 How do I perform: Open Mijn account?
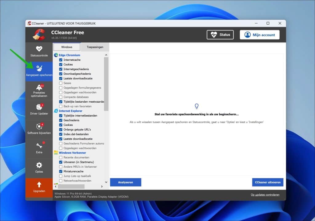[260, 35]
